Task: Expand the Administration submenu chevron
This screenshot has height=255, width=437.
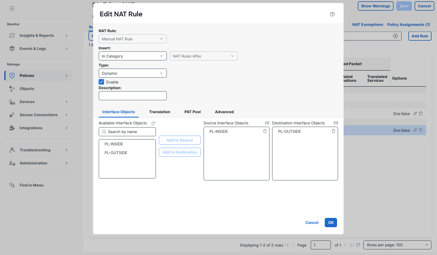Action: [x=67, y=163]
